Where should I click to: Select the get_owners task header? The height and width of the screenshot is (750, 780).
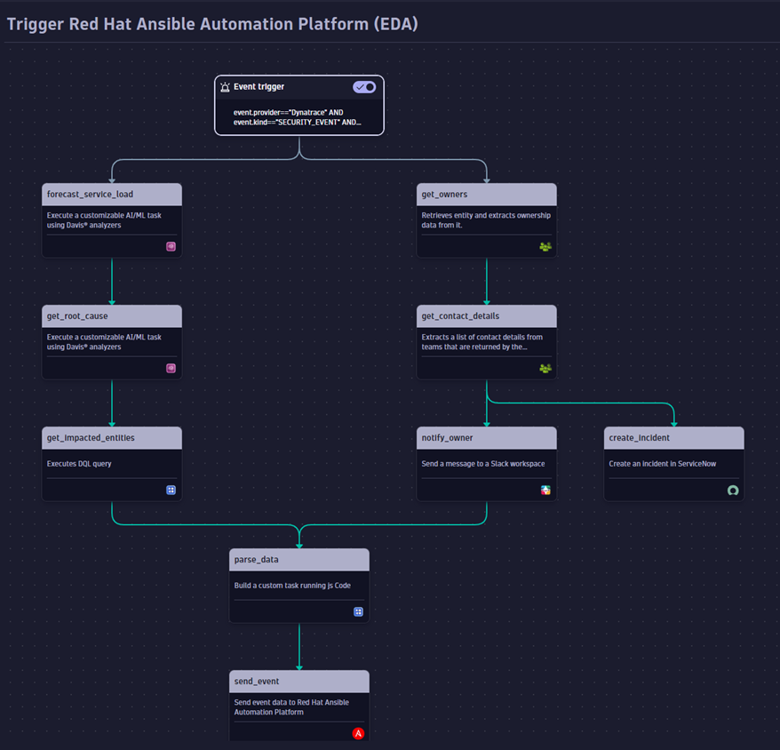(487, 195)
